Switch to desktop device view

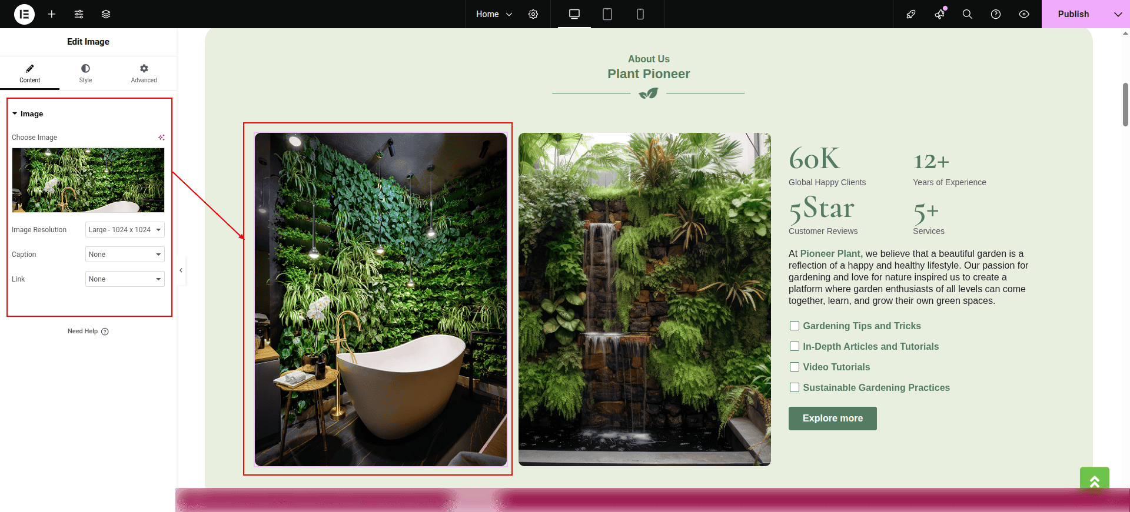point(574,14)
